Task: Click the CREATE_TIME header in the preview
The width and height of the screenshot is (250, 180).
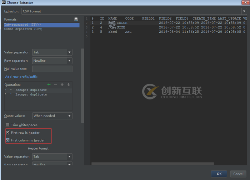Action: tap(204, 19)
